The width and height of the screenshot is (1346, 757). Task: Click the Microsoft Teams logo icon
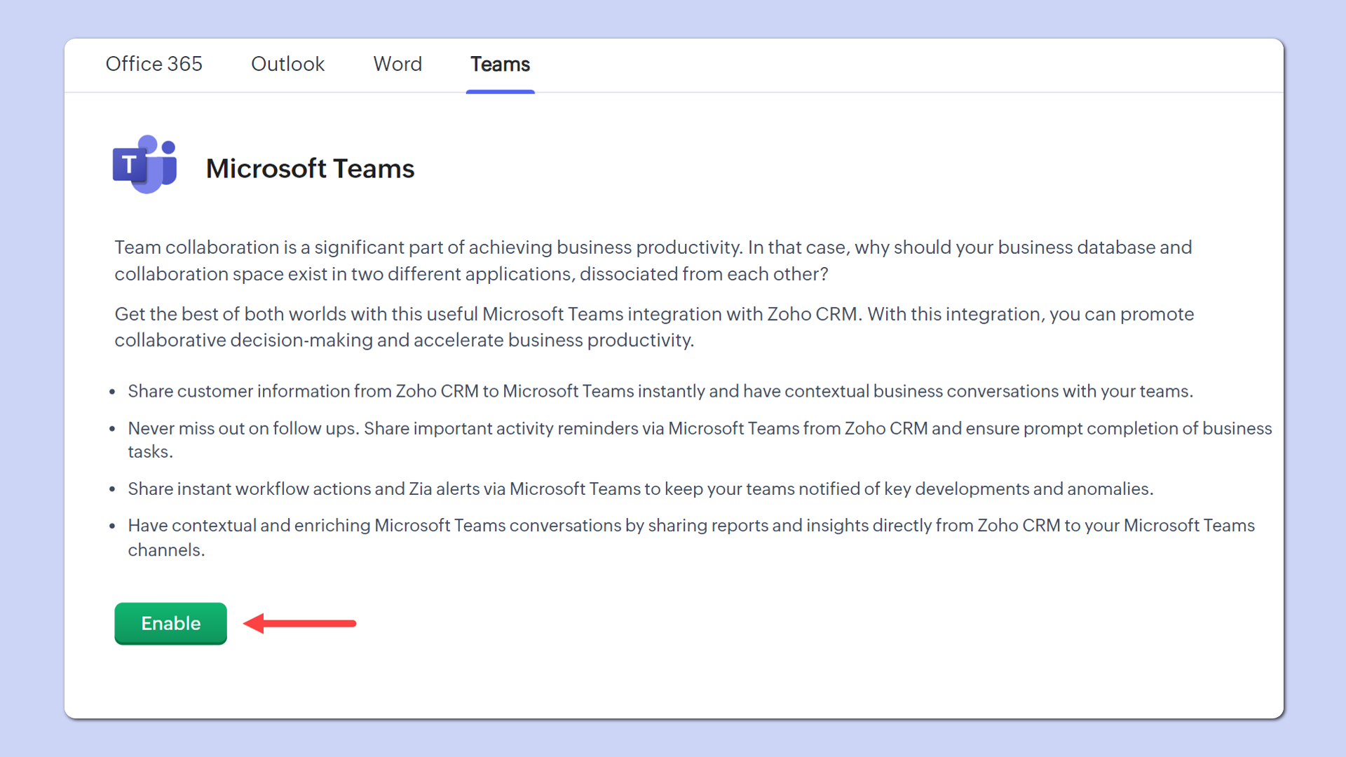[x=146, y=165]
